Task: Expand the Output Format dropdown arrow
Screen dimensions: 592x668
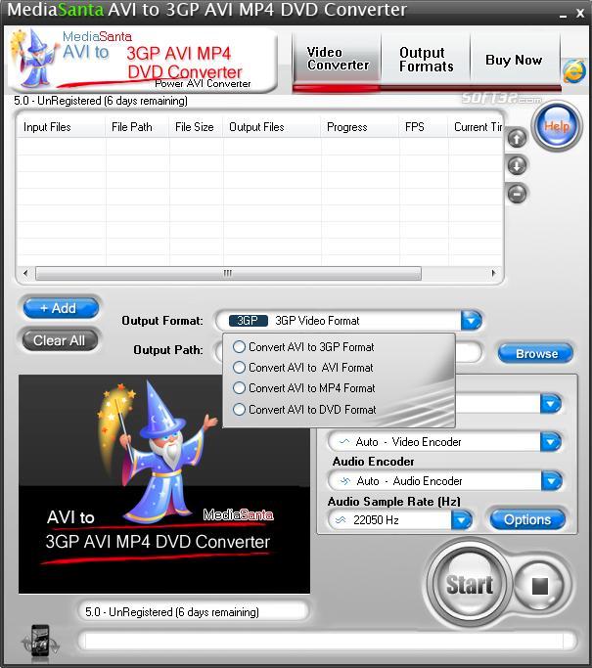Action: pyautogui.click(x=471, y=321)
